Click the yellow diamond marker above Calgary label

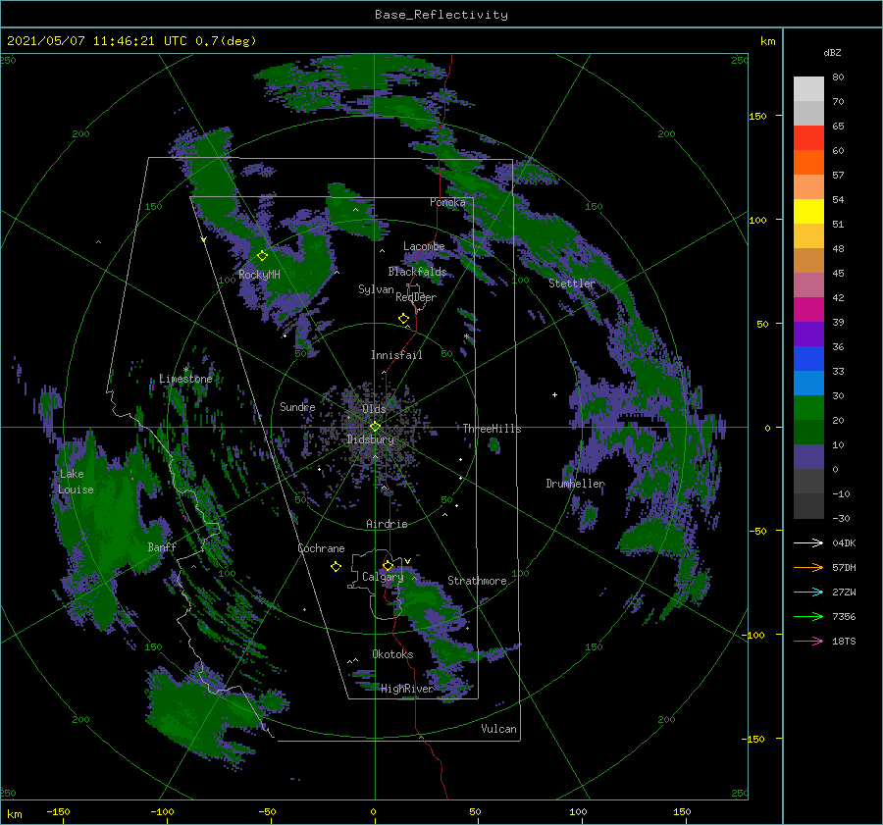point(388,565)
